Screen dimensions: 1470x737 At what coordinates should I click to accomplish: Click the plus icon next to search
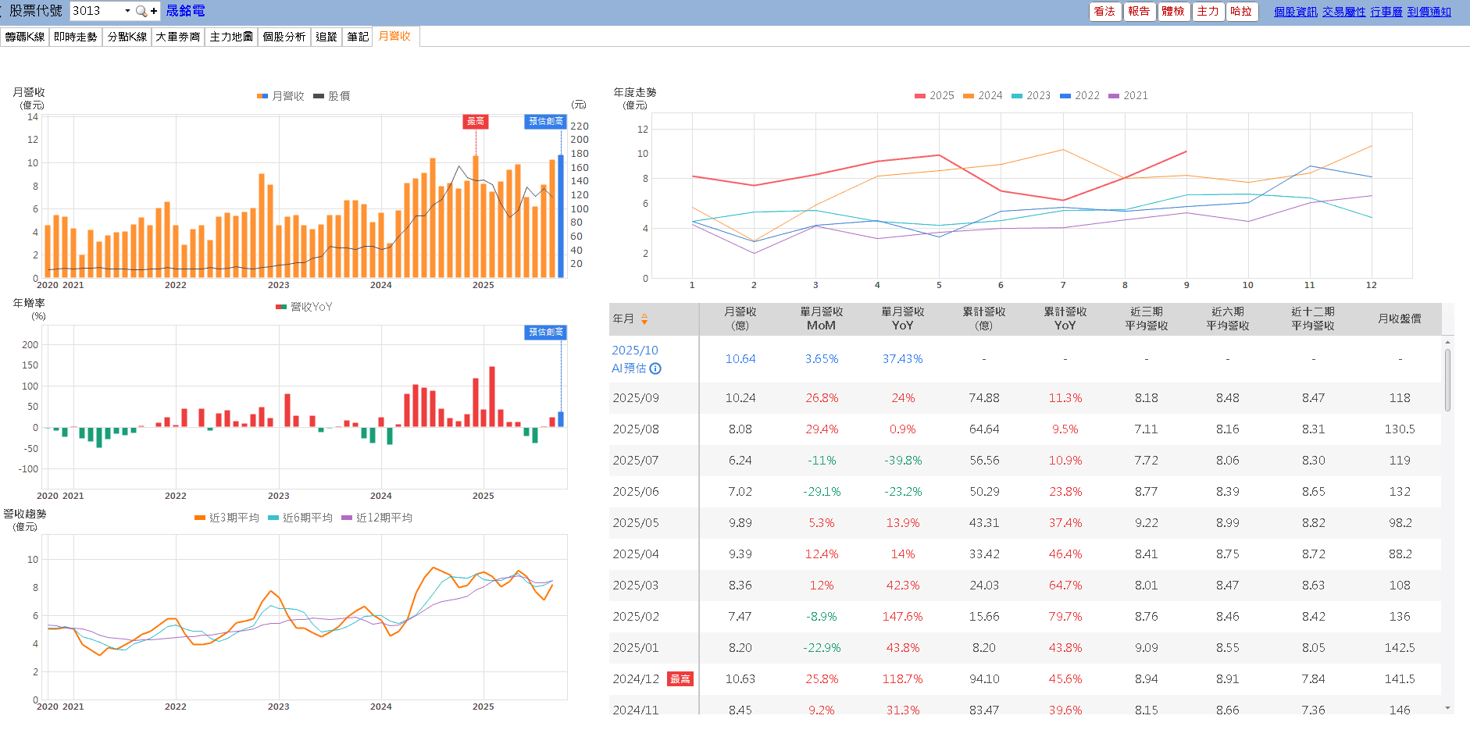coord(154,11)
